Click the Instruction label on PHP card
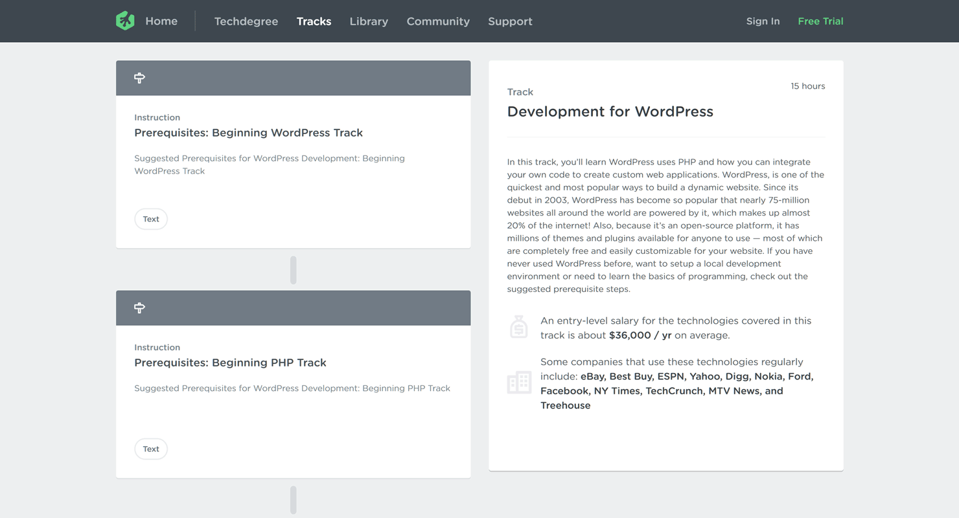 tap(157, 347)
